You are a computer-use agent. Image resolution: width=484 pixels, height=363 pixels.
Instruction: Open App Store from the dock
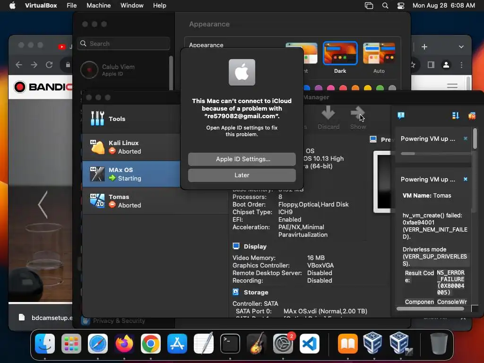click(177, 344)
